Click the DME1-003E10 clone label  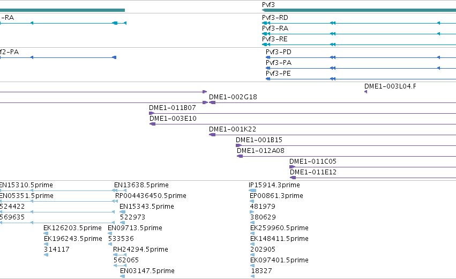click(173, 119)
